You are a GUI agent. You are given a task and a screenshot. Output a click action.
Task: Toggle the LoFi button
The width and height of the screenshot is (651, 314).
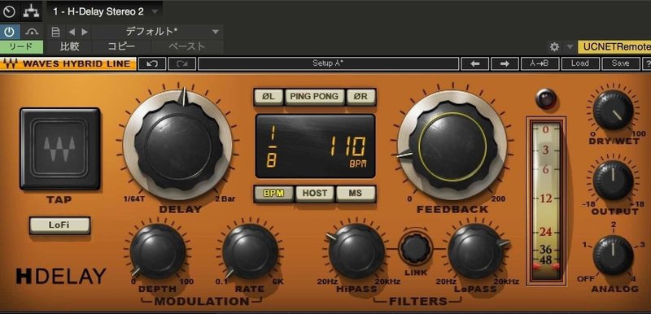59,225
